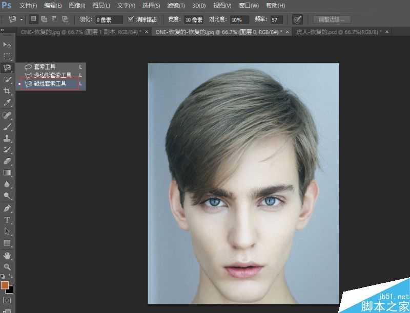Click the 调整边缘 button
This screenshot has height=313, width=410.
[331, 19]
